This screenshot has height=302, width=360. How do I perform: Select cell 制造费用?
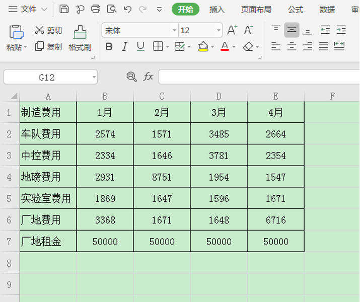click(x=48, y=112)
